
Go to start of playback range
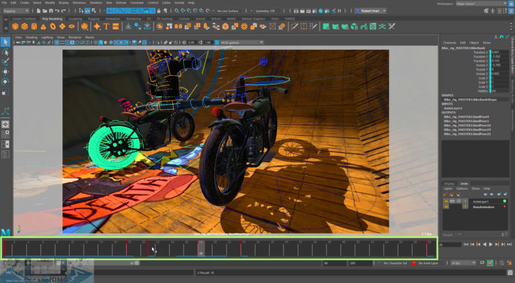(466, 244)
